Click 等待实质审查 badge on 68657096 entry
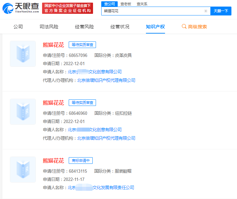Viewport: 237px width, 199px height. point(83,45)
